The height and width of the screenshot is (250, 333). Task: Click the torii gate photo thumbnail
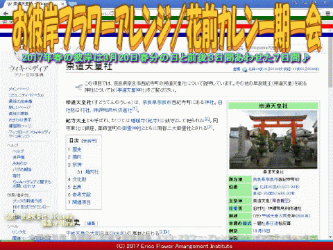click(273, 140)
